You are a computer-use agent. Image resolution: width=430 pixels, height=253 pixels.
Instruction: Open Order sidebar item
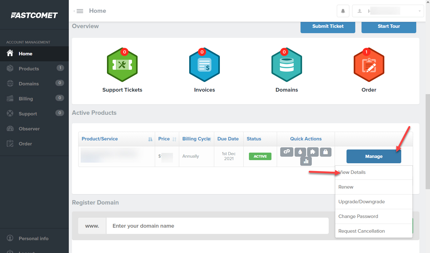click(34, 144)
